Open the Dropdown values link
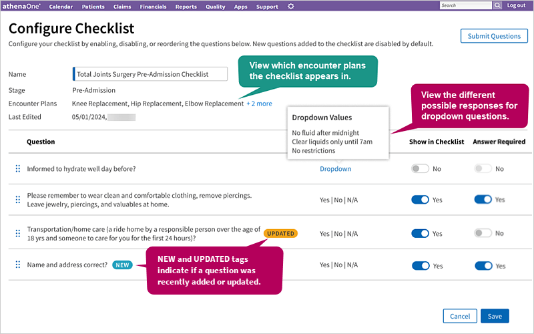 (x=336, y=169)
